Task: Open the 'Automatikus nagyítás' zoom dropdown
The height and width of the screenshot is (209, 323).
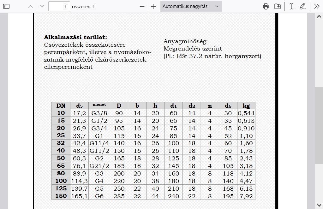Action: coord(191,6)
